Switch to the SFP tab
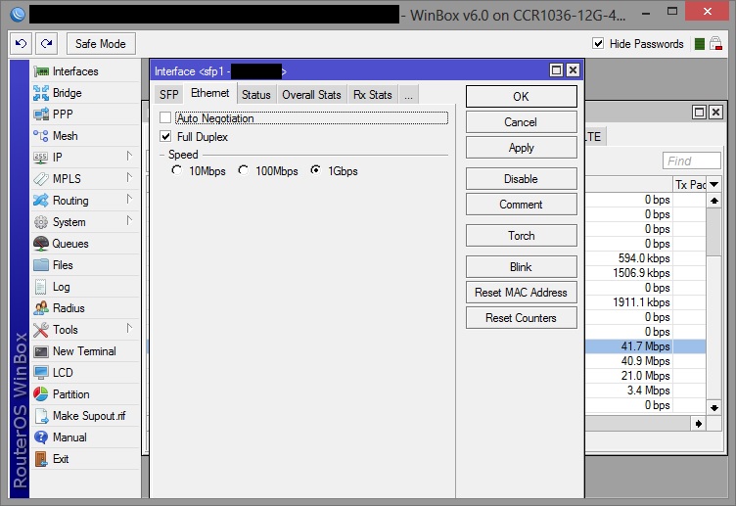 (x=168, y=95)
